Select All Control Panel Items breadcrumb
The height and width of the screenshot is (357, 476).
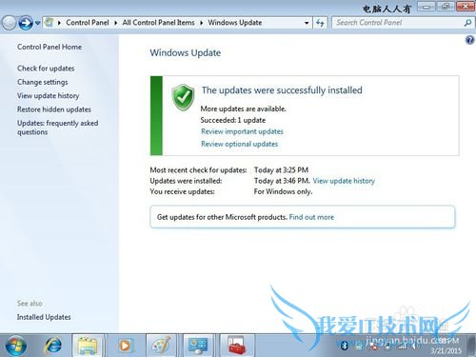tap(158, 23)
